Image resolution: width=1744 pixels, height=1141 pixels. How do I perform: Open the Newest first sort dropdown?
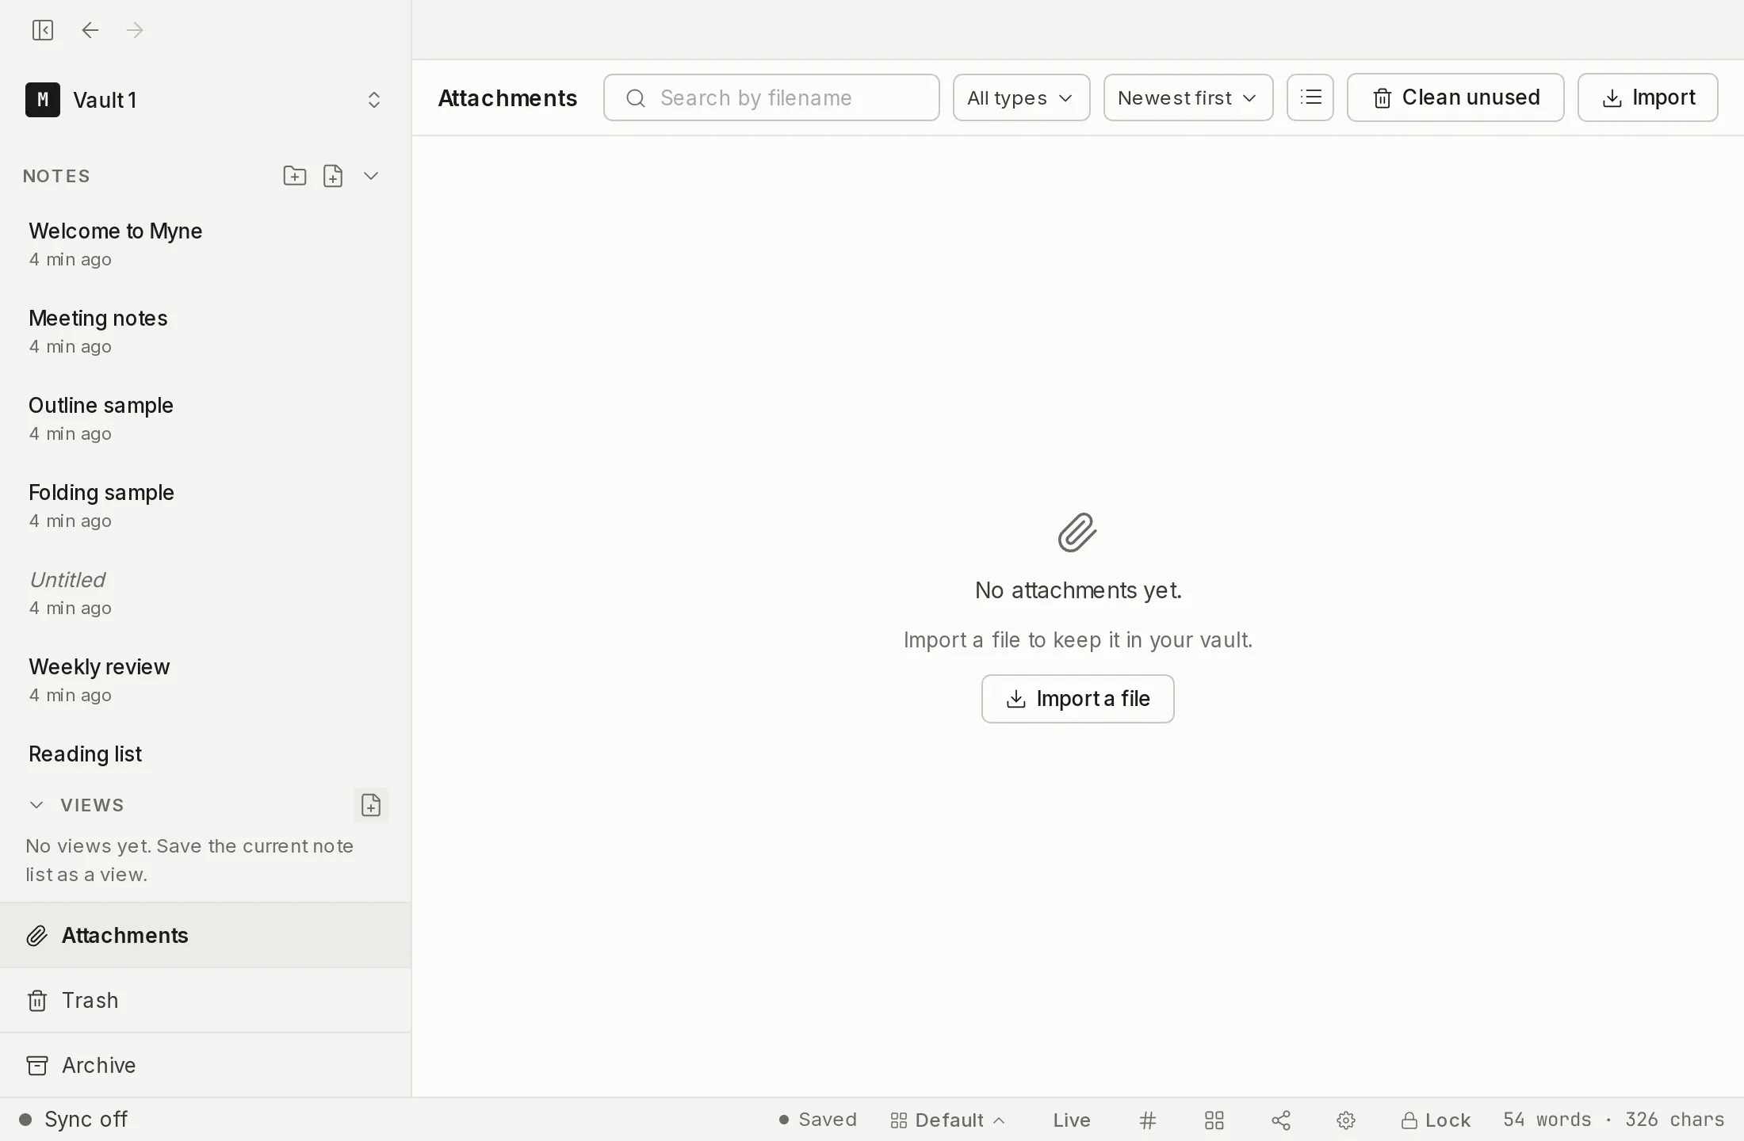[x=1188, y=97]
